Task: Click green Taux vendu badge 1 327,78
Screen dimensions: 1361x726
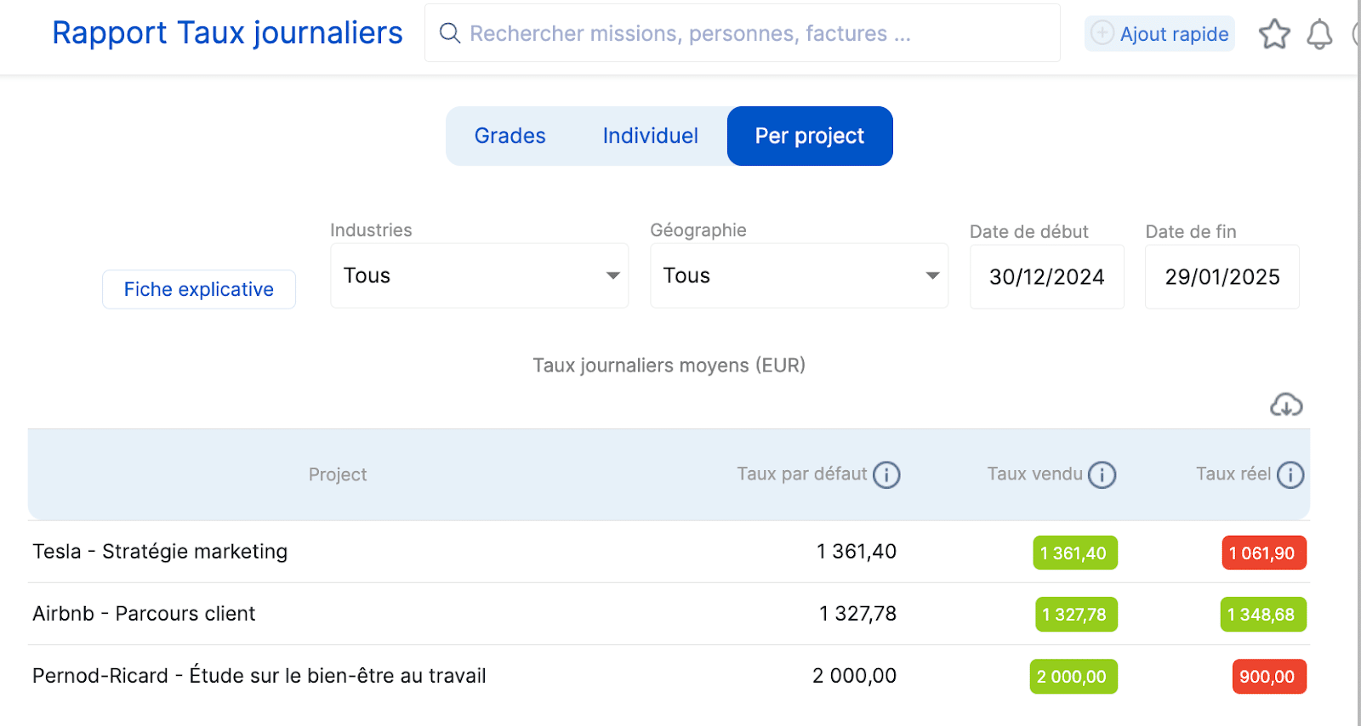Action: [x=1076, y=615]
